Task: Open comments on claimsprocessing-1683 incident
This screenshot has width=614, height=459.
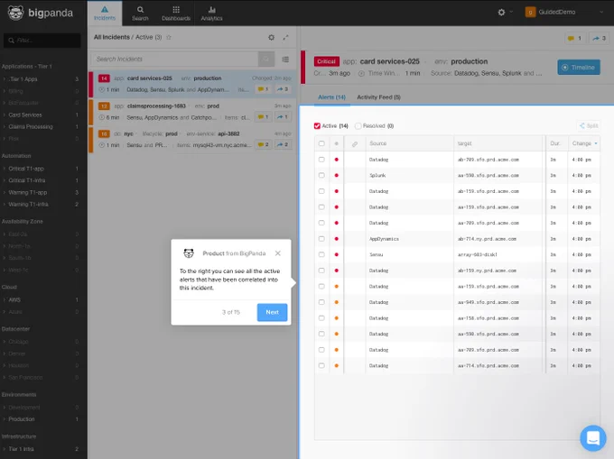Action: pos(263,117)
